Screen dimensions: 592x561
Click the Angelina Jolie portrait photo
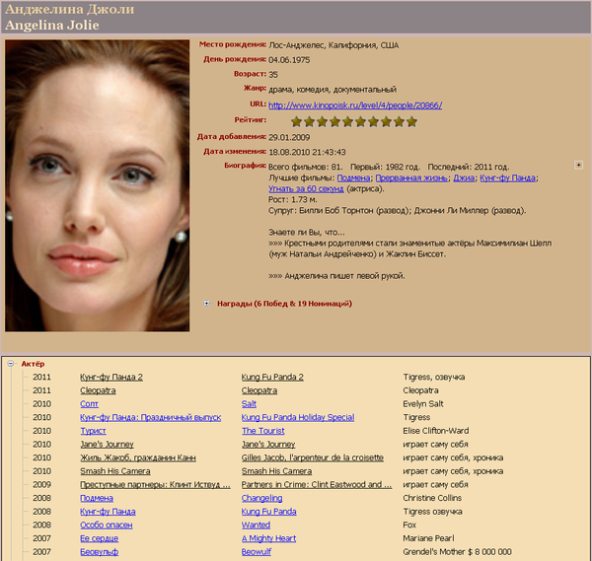tap(98, 185)
